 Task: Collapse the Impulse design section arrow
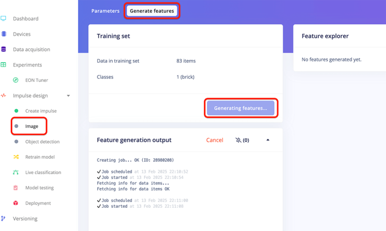[x=69, y=96]
